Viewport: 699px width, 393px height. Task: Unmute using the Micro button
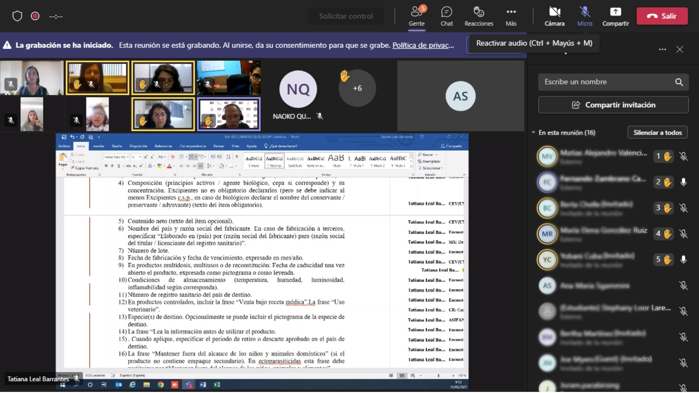pos(585,16)
